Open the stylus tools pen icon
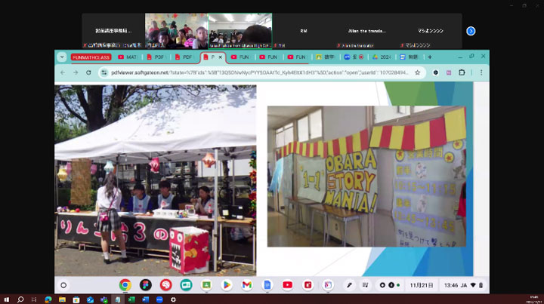Image resolution: width=544 pixels, height=304 pixels. click(349, 285)
